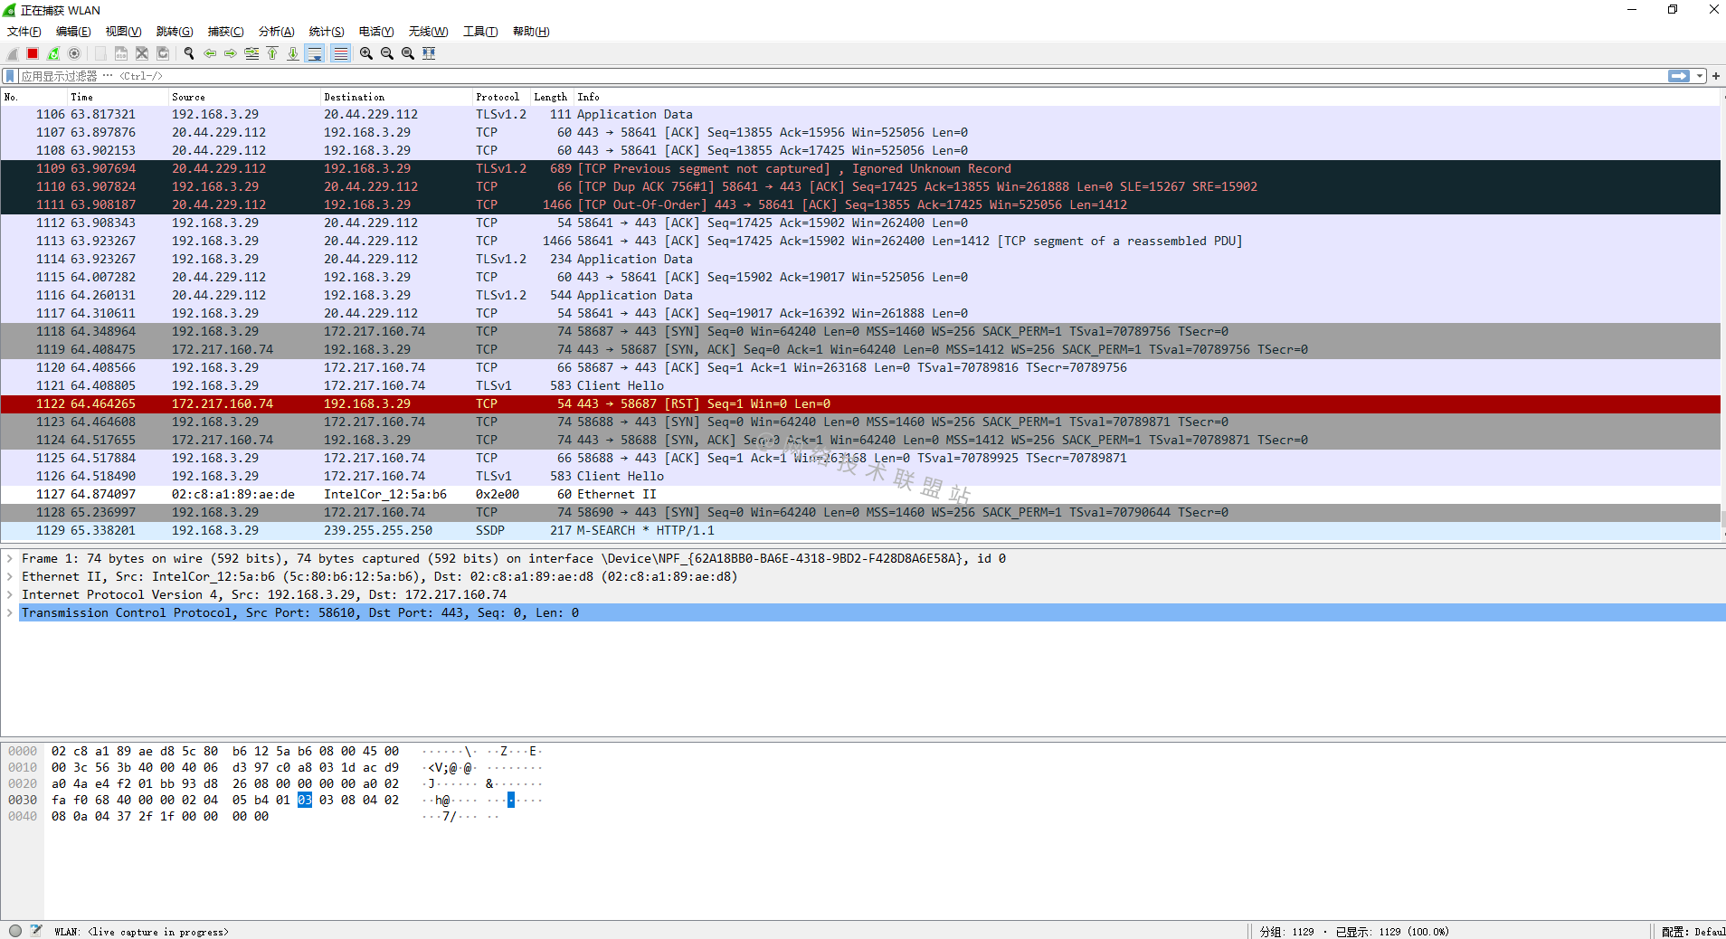The width and height of the screenshot is (1726, 939).
Task: Jump to the first packet
Action: click(272, 53)
